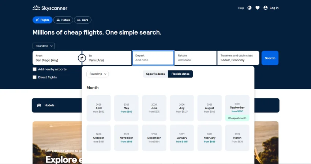
Task: Choose May 2026 month card
Action: click(126, 108)
